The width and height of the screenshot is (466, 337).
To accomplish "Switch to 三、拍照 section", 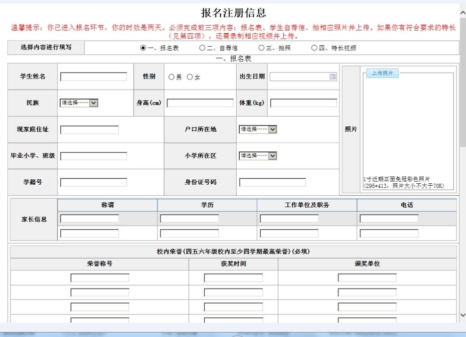I will 261,48.
